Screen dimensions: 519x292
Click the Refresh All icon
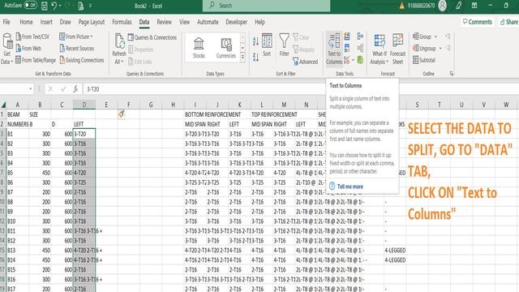coord(119,41)
